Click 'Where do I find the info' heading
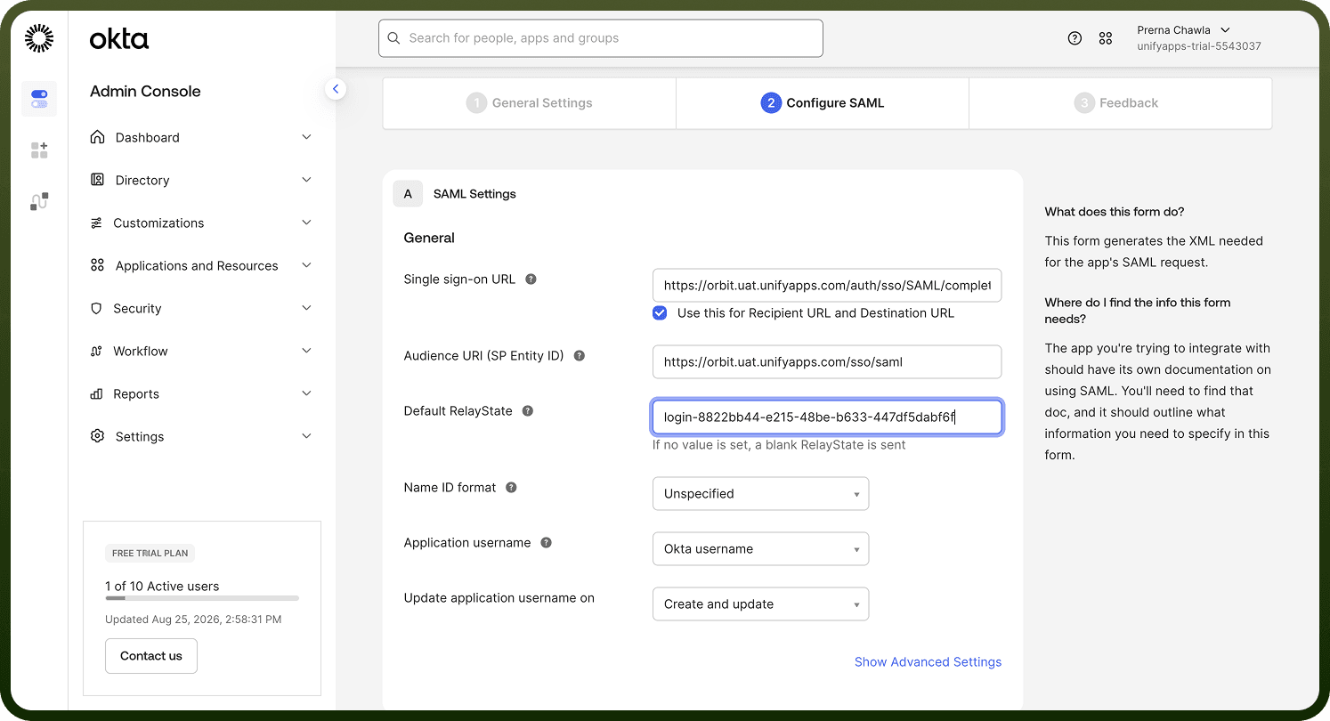Image resolution: width=1330 pixels, height=721 pixels. click(x=1138, y=311)
